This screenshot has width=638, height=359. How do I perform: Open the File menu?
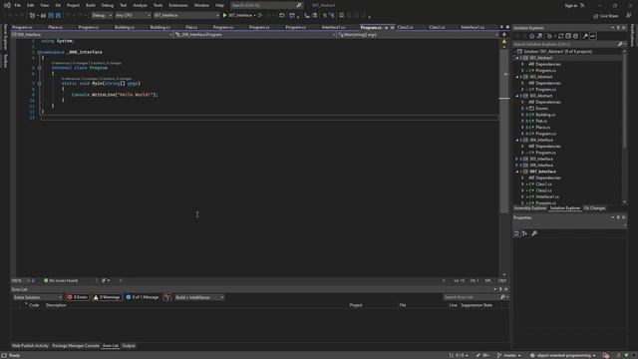[x=18, y=5]
